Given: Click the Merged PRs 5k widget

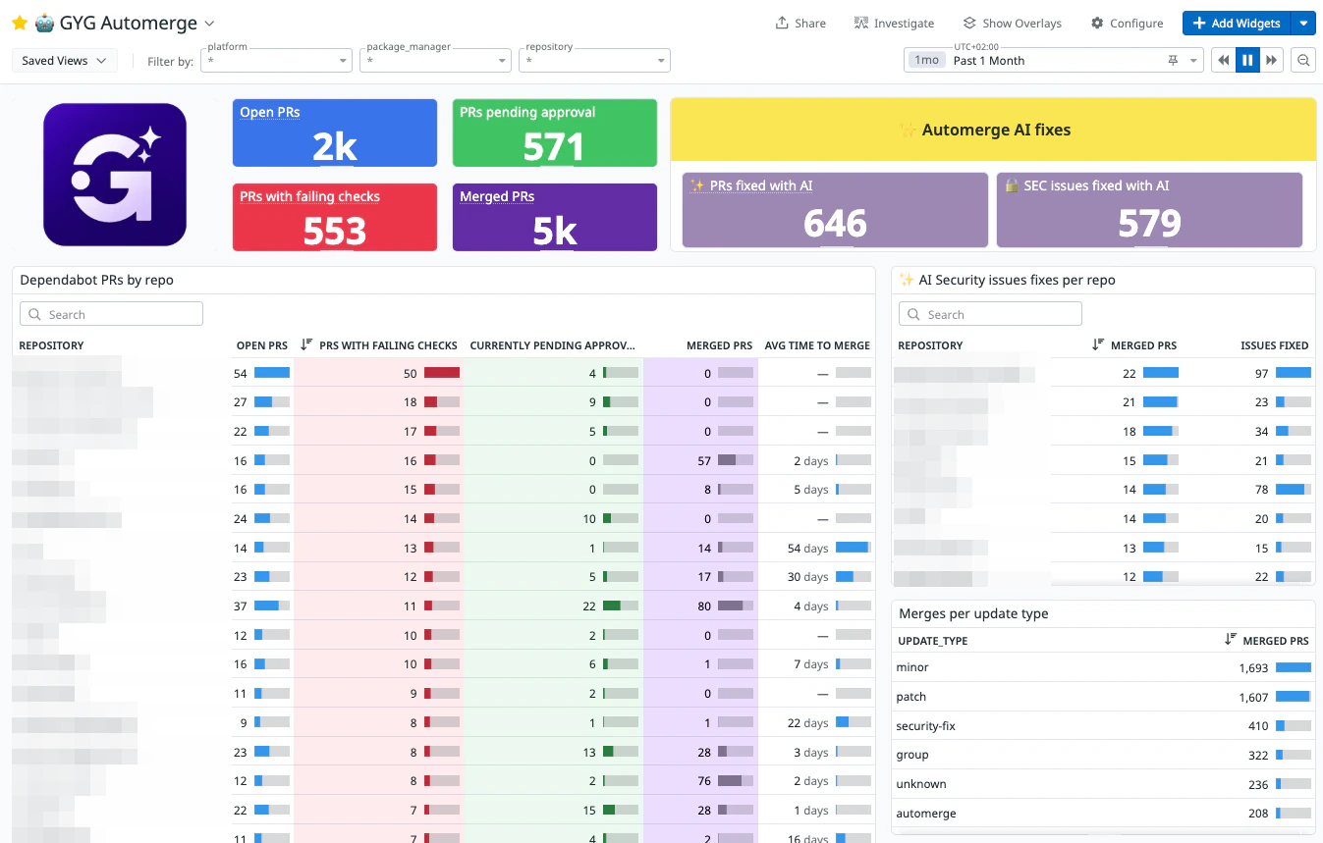Looking at the screenshot, I should [x=555, y=217].
